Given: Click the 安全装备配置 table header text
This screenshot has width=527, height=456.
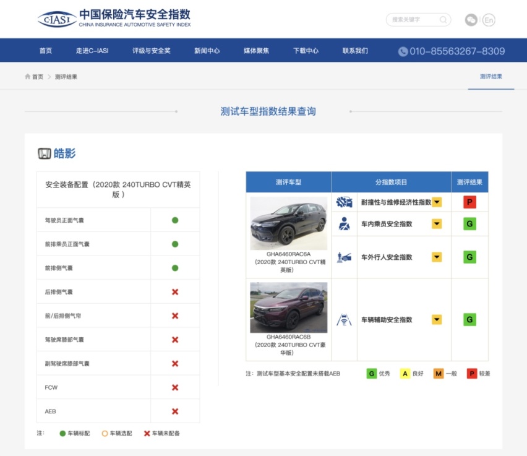Looking at the screenshot, I should click(118, 189).
